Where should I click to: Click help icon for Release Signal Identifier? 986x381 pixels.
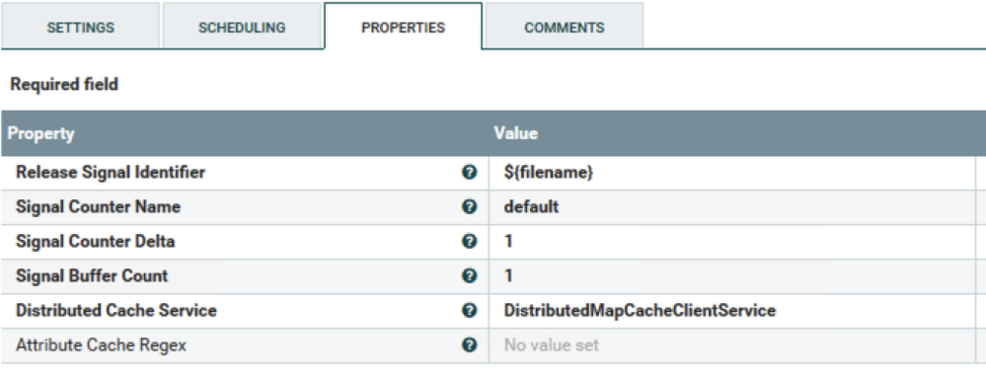[x=467, y=173]
